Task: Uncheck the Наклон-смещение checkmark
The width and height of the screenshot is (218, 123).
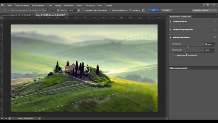Action: point(215,37)
